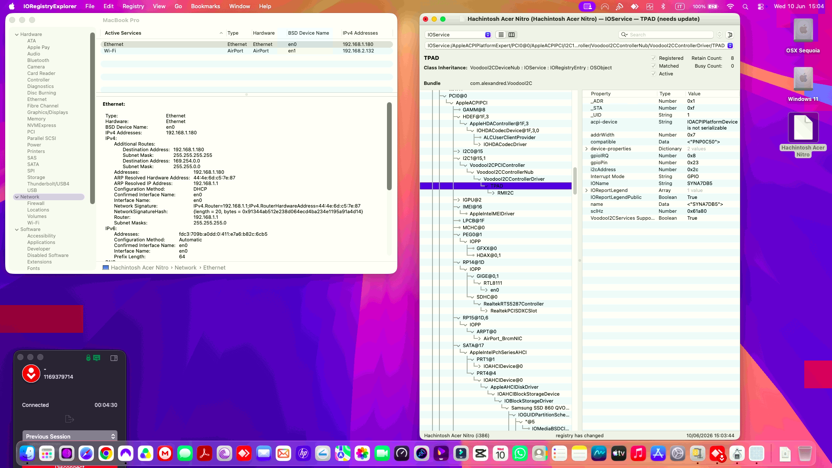The width and height of the screenshot is (832, 468).
Task: Launch Photos from the dock
Action: click(362, 453)
